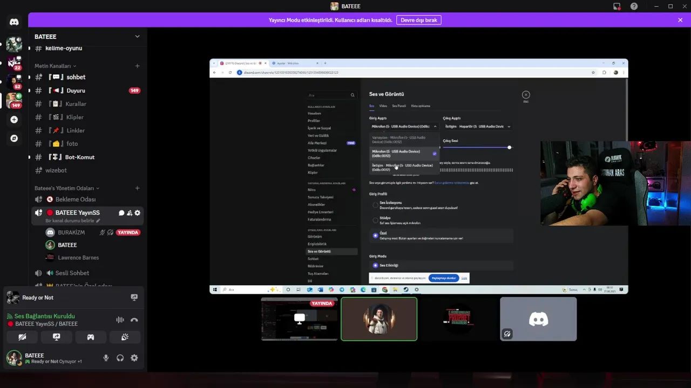Click ESC close icon in streamed settings
691x388 pixels.
click(526, 95)
